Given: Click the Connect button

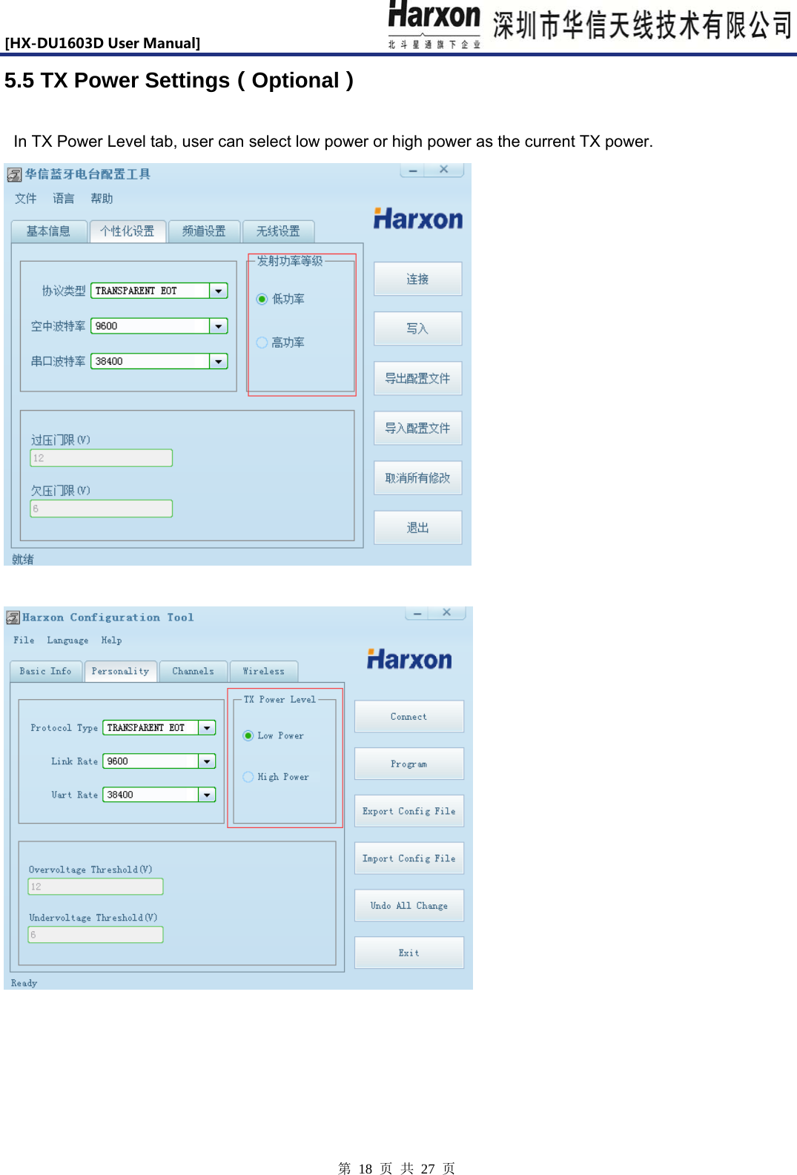Looking at the screenshot, I should coord(409,717).
